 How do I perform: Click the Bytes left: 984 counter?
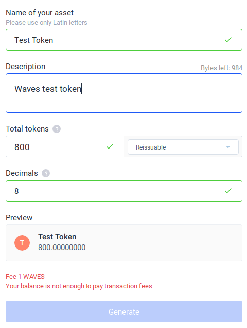[221, 68]
